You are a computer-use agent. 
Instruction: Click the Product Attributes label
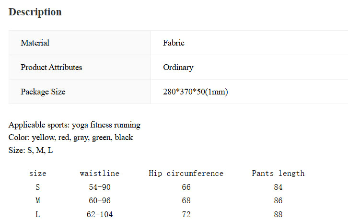[x=51, y=68]
